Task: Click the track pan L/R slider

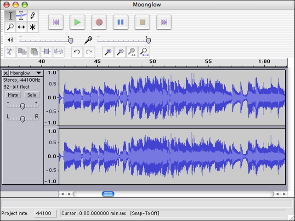Action: point(23,119)
